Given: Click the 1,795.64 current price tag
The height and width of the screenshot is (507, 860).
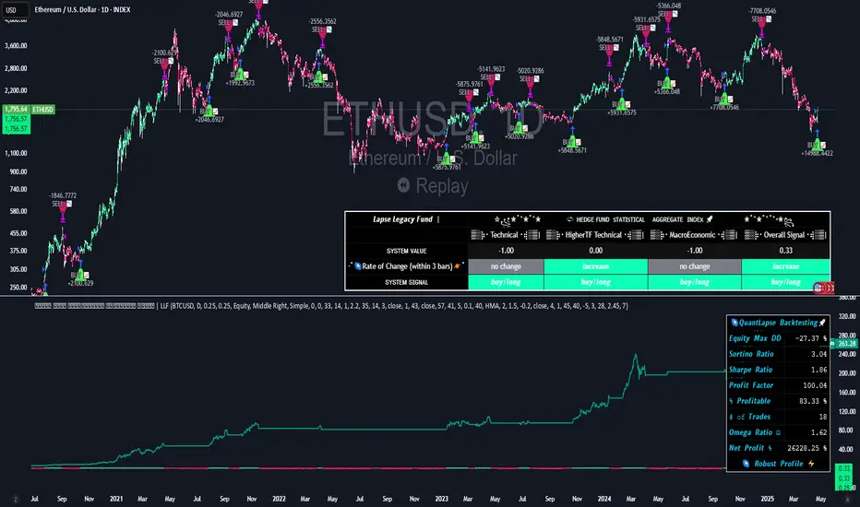Looking at the screenshot, I should click(x=16, y=109).
